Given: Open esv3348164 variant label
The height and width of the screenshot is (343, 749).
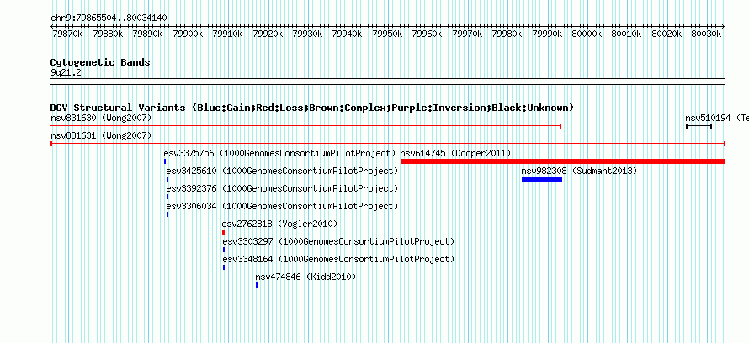Looking at the screenshot, I should tap(338, 260).
